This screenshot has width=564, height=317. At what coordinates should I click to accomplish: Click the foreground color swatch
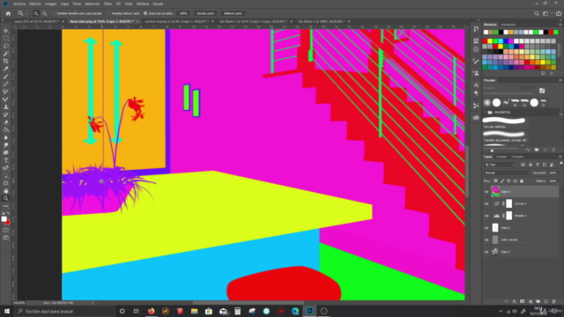pos(4,219)
